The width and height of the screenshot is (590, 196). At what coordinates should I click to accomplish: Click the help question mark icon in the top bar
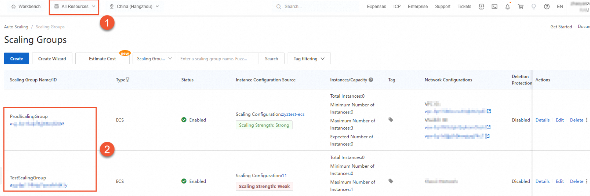pyautogui.click(x=547, y=7)
